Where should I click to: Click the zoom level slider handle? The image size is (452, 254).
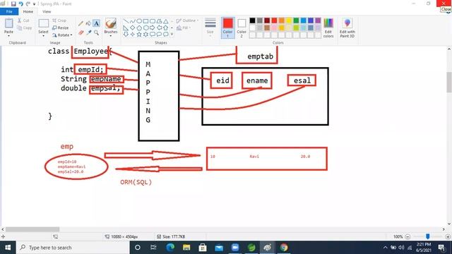428,236
